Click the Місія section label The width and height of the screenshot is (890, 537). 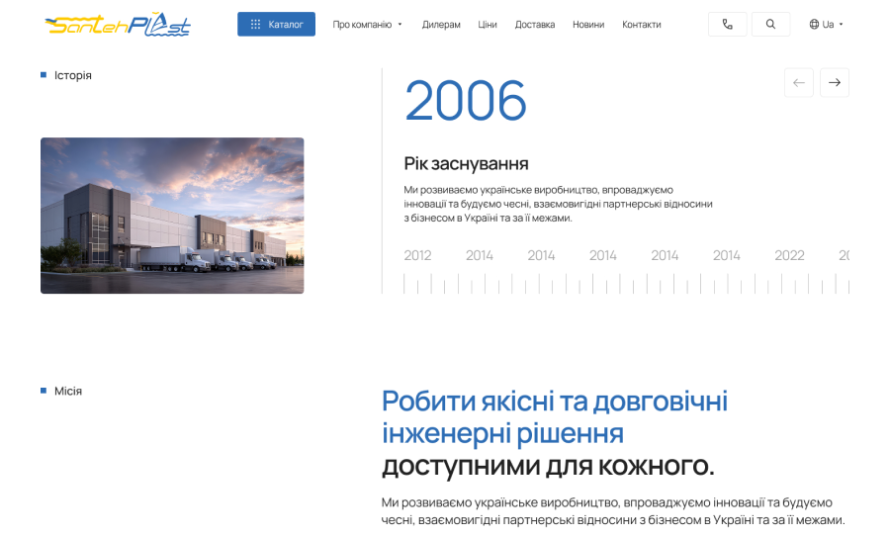[x=68, y=391]
